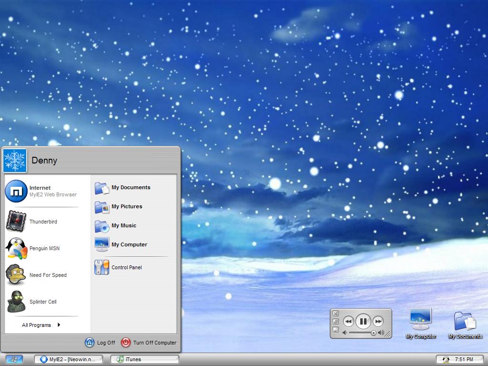Open Control Panel
Viewport: 488px width, 366px height.
tap(126, 267)
